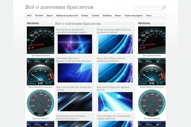Viewport: 191px width, 127px height.
Task: Click thumbnail under браслет волна без станка
Action: (x=75, y=102)
